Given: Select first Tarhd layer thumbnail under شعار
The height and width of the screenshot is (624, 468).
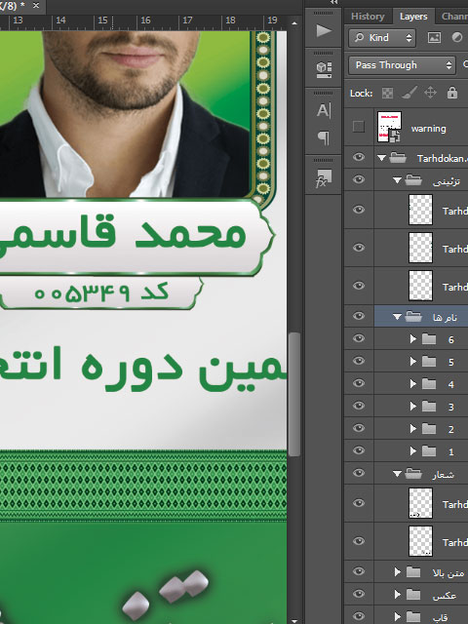Looking at the screenshot, I should coord(420,503).
